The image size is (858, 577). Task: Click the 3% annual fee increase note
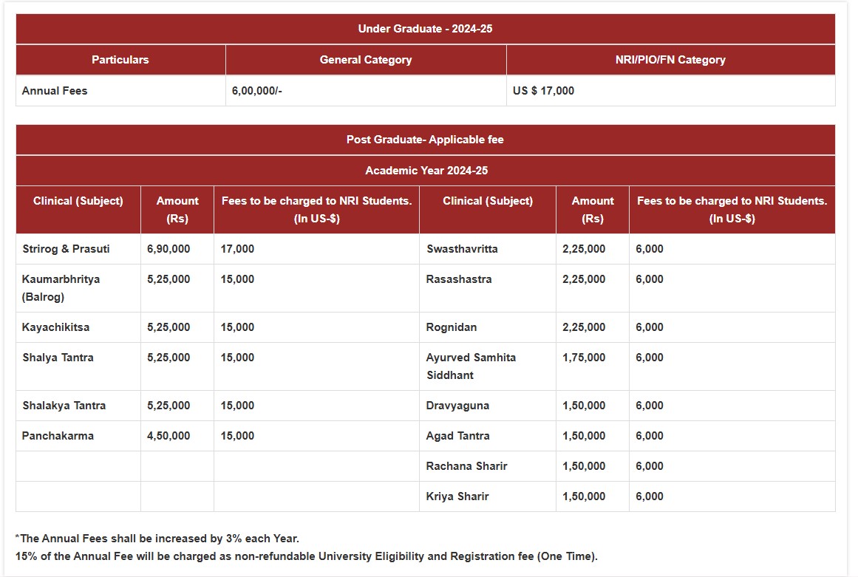click(x=157, y=539)
